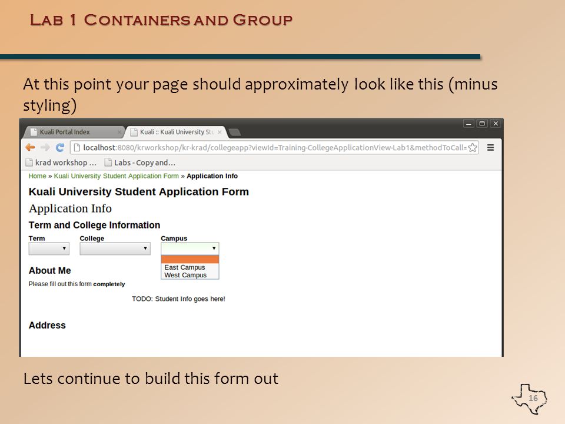Click TODO: Student Info goes here text
This screenshot has height=424, width=565.
click(178, 299)
